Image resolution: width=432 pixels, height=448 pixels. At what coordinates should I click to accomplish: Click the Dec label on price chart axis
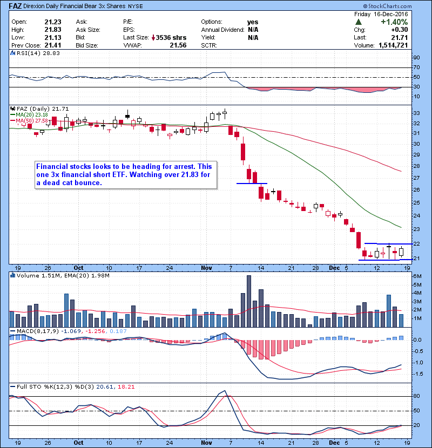point(334,268)
